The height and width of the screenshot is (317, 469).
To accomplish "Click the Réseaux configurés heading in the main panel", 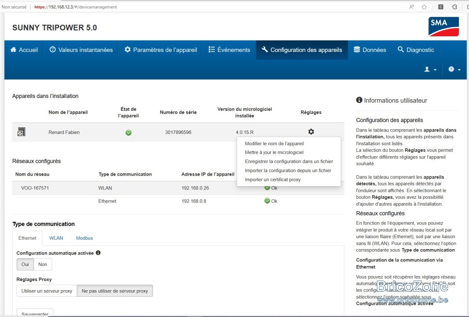I will point(36,161).
